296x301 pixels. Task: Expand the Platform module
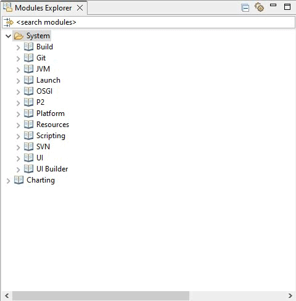[x=18, y=114]
